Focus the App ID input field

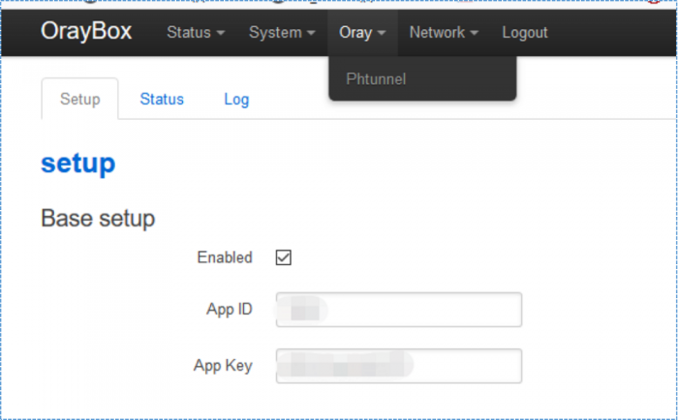[x=399, y=310]
